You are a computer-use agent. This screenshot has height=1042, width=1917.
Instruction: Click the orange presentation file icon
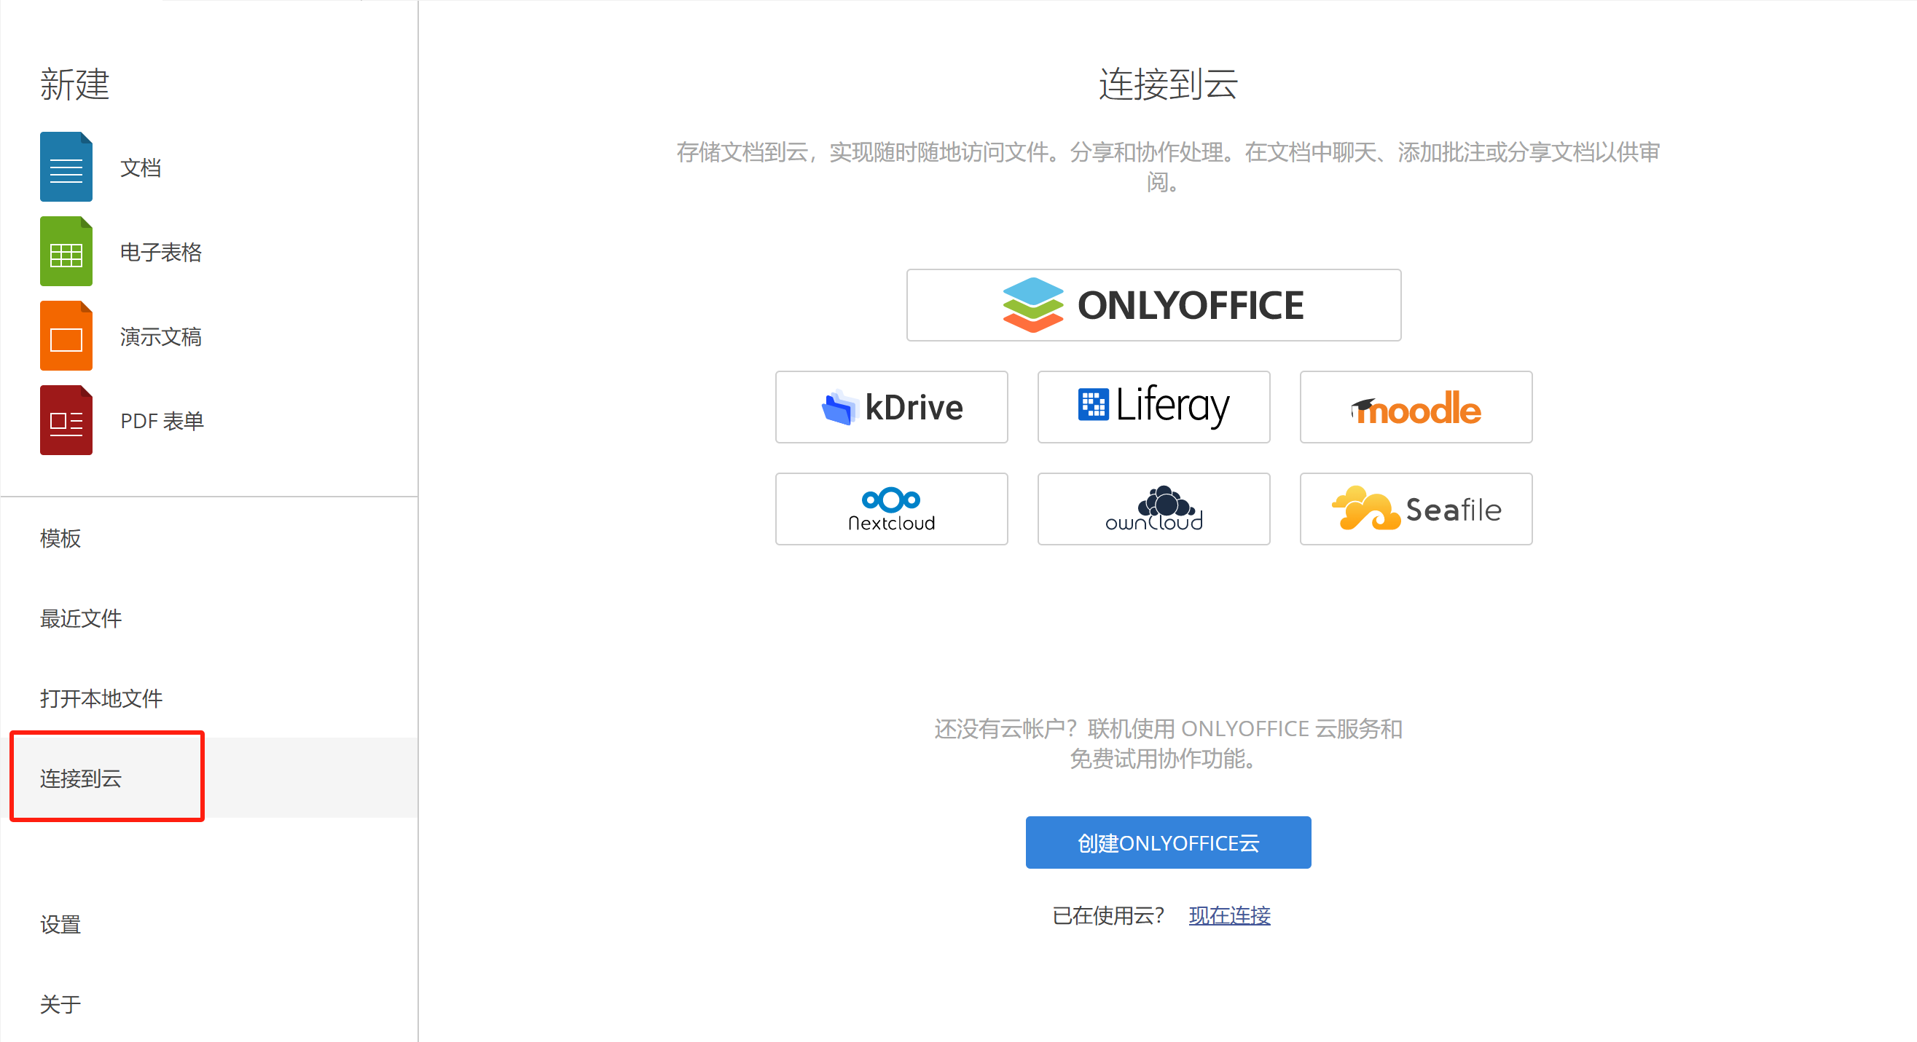tap(66, 336)
